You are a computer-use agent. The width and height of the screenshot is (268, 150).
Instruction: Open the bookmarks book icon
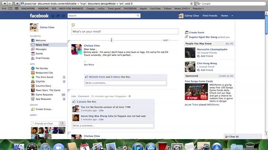tap(10, 8)
